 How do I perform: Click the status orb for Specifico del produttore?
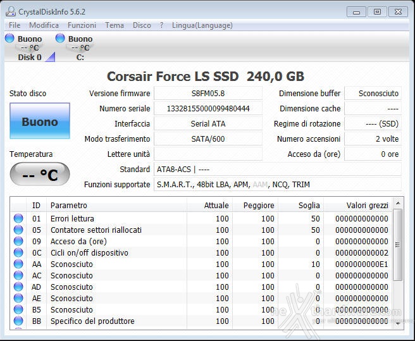tap(18, 321)
